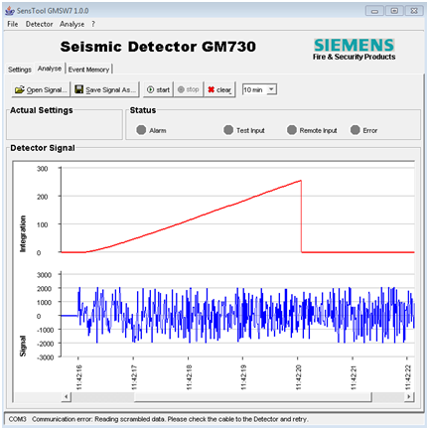This screenshot has height=430, width=429.
Task: Click the 3000 value on signal axis
Action: click(44, 275)
